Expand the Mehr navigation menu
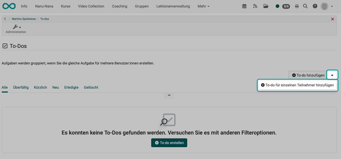This screenshot has height=159, width=341. pyautogui.click(x=203, y=6)
